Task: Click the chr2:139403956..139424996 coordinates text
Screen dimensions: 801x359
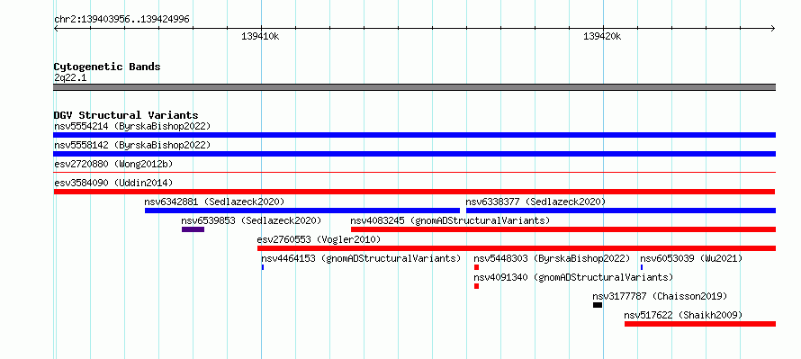Action: [121, 19]
